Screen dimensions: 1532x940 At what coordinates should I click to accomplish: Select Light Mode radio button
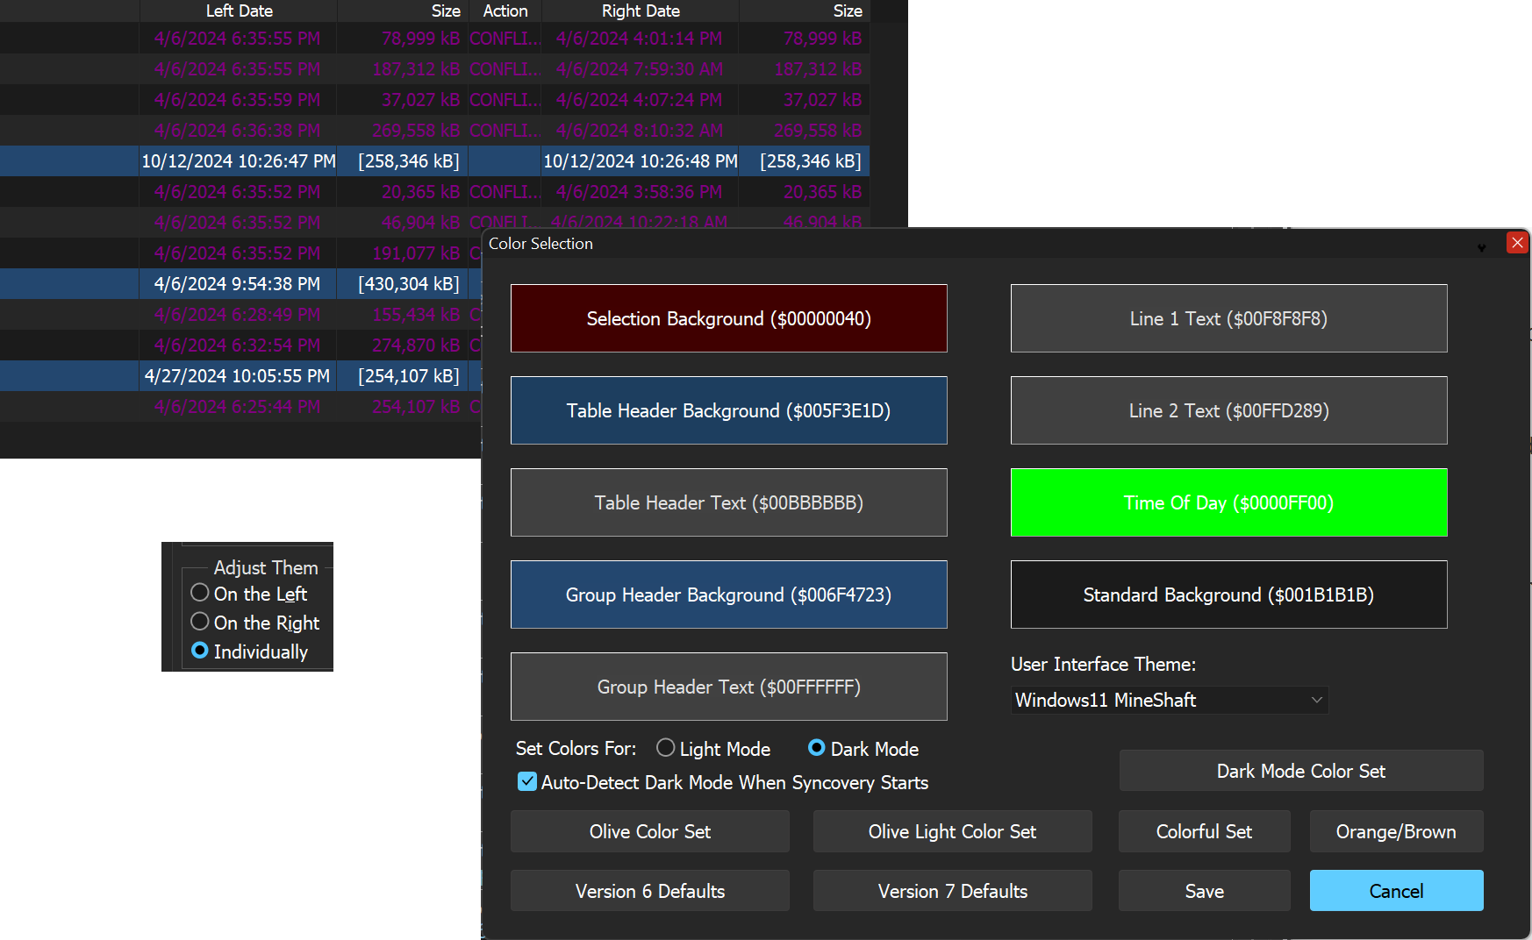[x=666, y=748]
